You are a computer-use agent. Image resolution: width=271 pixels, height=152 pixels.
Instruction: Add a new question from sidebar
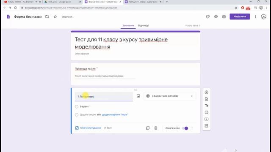click(206, 92)
